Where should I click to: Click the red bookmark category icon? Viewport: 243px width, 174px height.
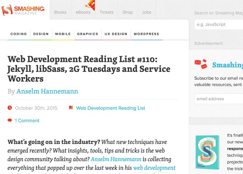[x=71, y=108]
